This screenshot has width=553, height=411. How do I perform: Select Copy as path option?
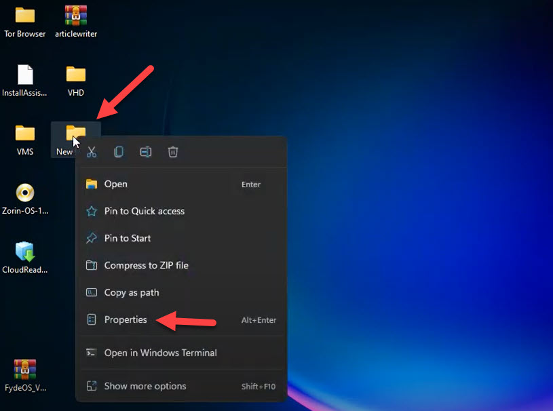pyautogui.click(x=131, y=292)
